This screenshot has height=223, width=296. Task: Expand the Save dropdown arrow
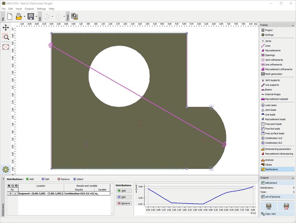coord(36,17)
